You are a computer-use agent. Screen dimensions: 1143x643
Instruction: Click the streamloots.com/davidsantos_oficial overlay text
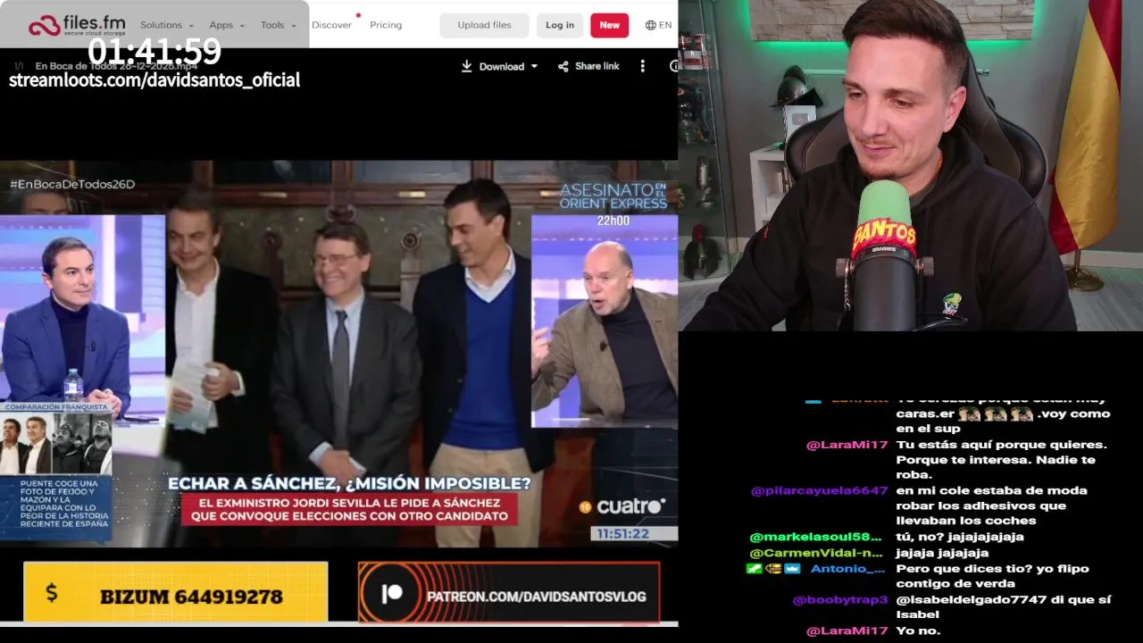154,79
